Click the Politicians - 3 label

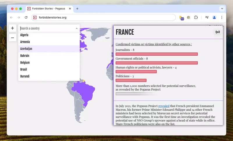pos(125,76)
